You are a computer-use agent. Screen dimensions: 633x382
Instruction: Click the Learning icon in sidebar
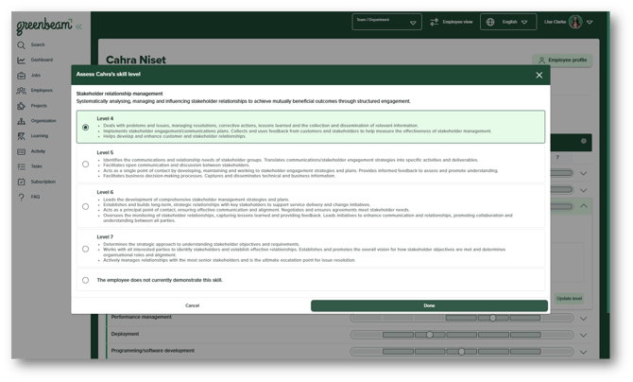click(x=21, y=135)
